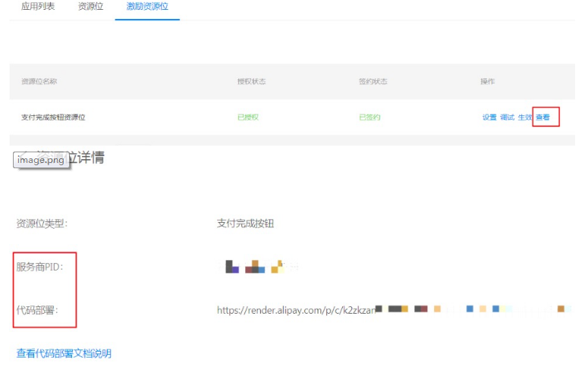Click the 授权状态 column header
Viewport: 585px width, 388px height.
click(251, 81)
